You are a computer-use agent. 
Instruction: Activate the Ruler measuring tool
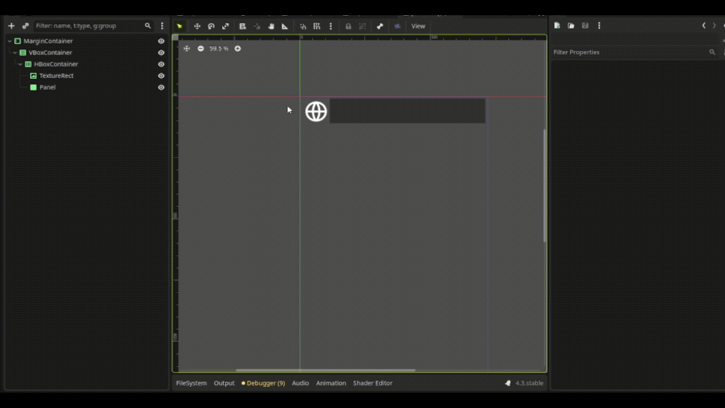coord(285,26)
